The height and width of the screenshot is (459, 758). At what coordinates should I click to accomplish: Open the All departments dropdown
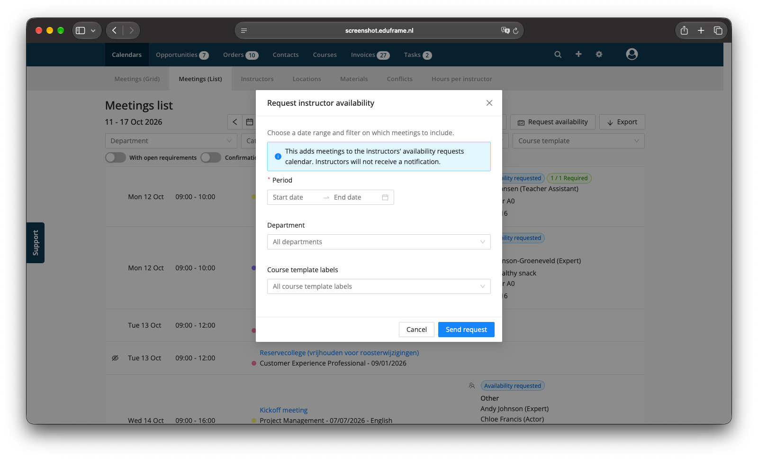point(379,242)
